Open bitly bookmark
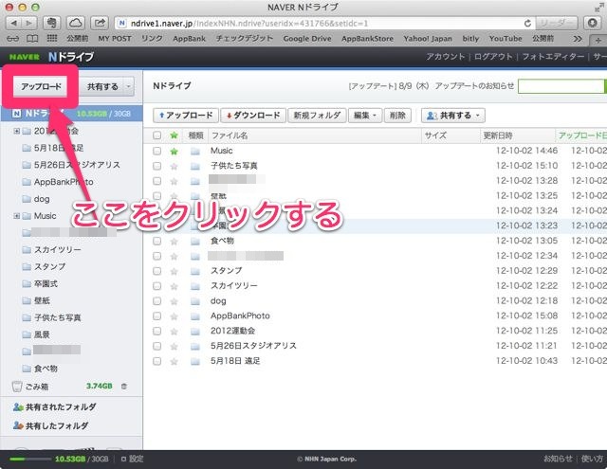This screenshot has width=607, height=469. pyautogui.click(x=470, y=39)
